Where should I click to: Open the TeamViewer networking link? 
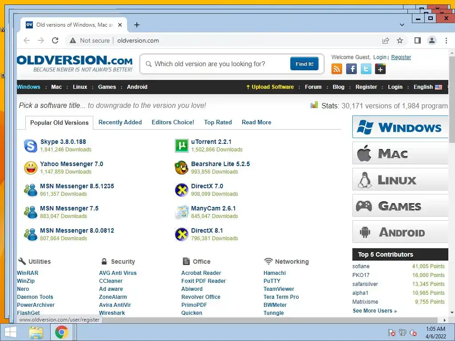pos(279,289)
